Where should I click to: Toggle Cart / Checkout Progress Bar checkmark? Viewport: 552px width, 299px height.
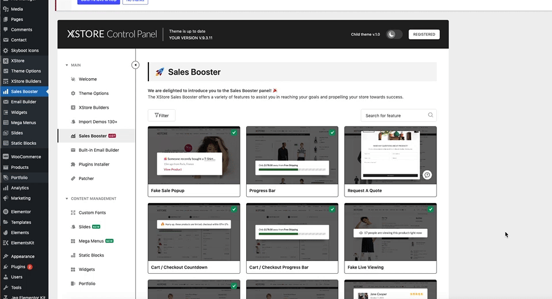332,209
